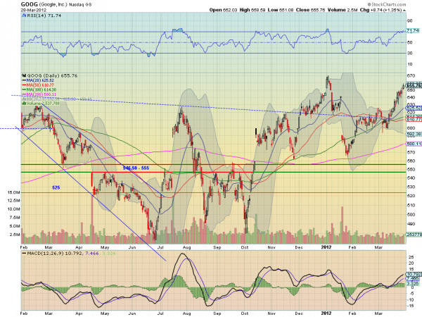The width and height of the screenshot is (422, 317).
Task: Click the blue 525 annotation
Action: (56, 187)
